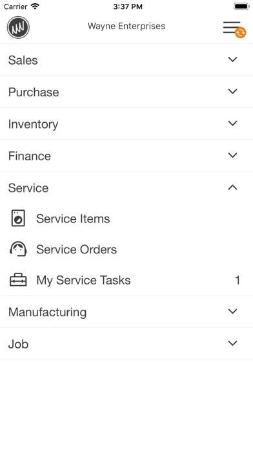
Task: Tap the battery status icon
Action: 241,6
